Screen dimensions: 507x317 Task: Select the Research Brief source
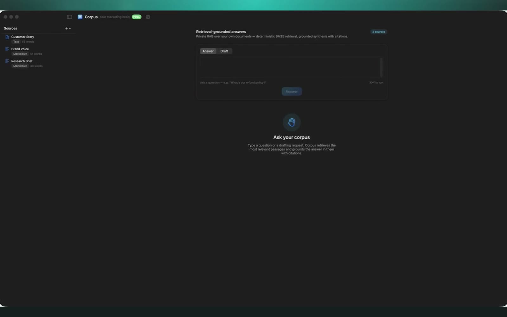pyautogui.click(x=38, y=63)
